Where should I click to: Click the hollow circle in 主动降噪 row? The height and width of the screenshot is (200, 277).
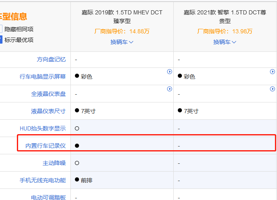point(77,163)
